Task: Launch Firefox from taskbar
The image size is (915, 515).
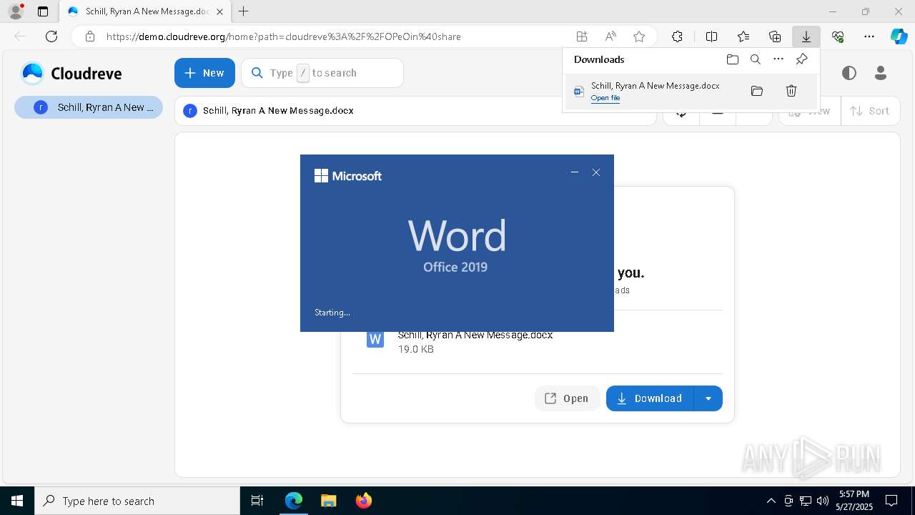Action: click(363, 501)
